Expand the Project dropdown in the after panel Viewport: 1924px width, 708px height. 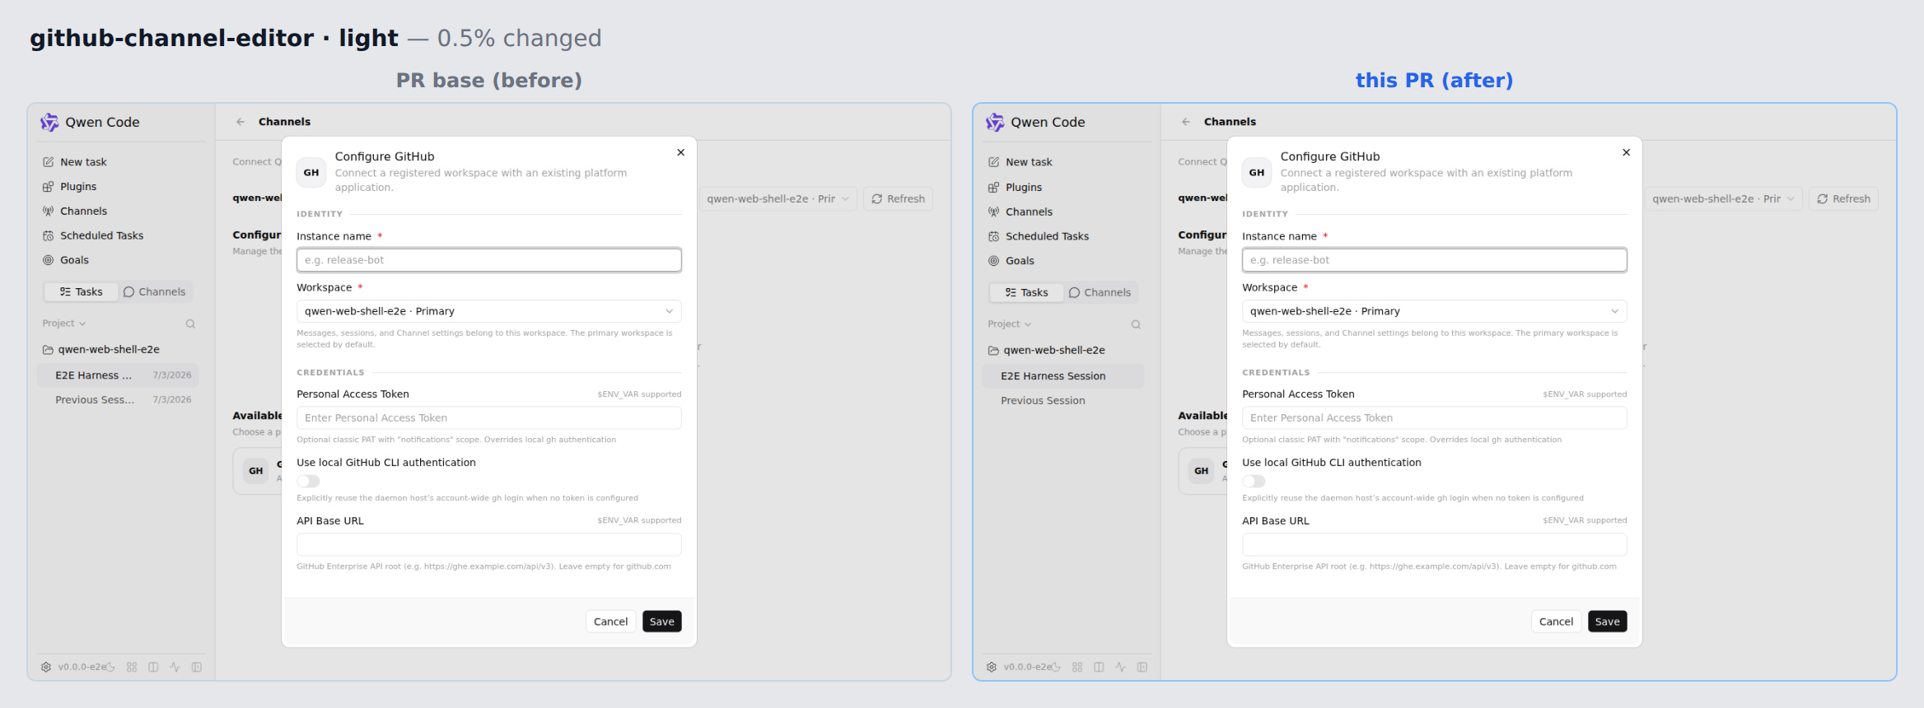point(1010,324)
